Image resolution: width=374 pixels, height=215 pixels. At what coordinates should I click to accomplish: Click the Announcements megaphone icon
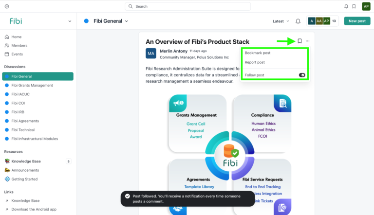[7, 170]
